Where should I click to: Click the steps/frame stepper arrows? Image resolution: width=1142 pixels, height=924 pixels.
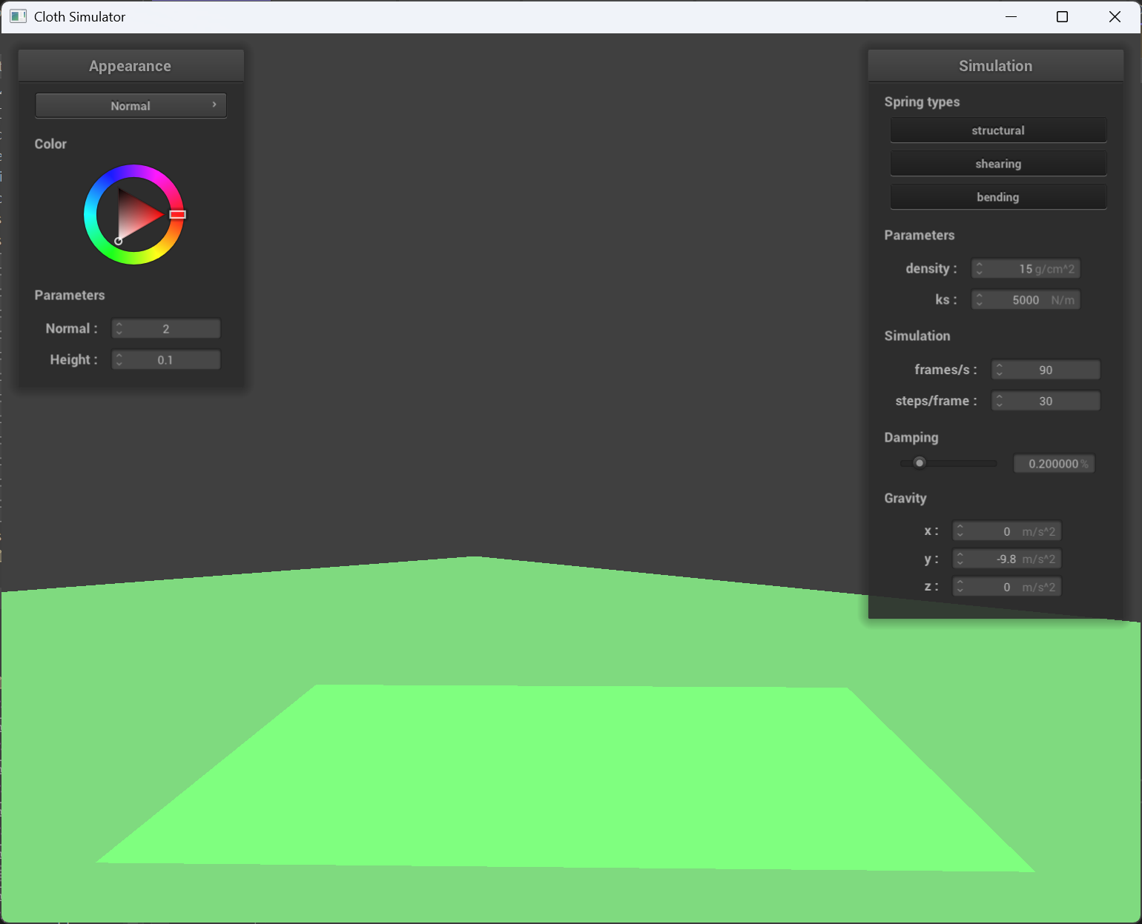click(x=1000, y=401)
